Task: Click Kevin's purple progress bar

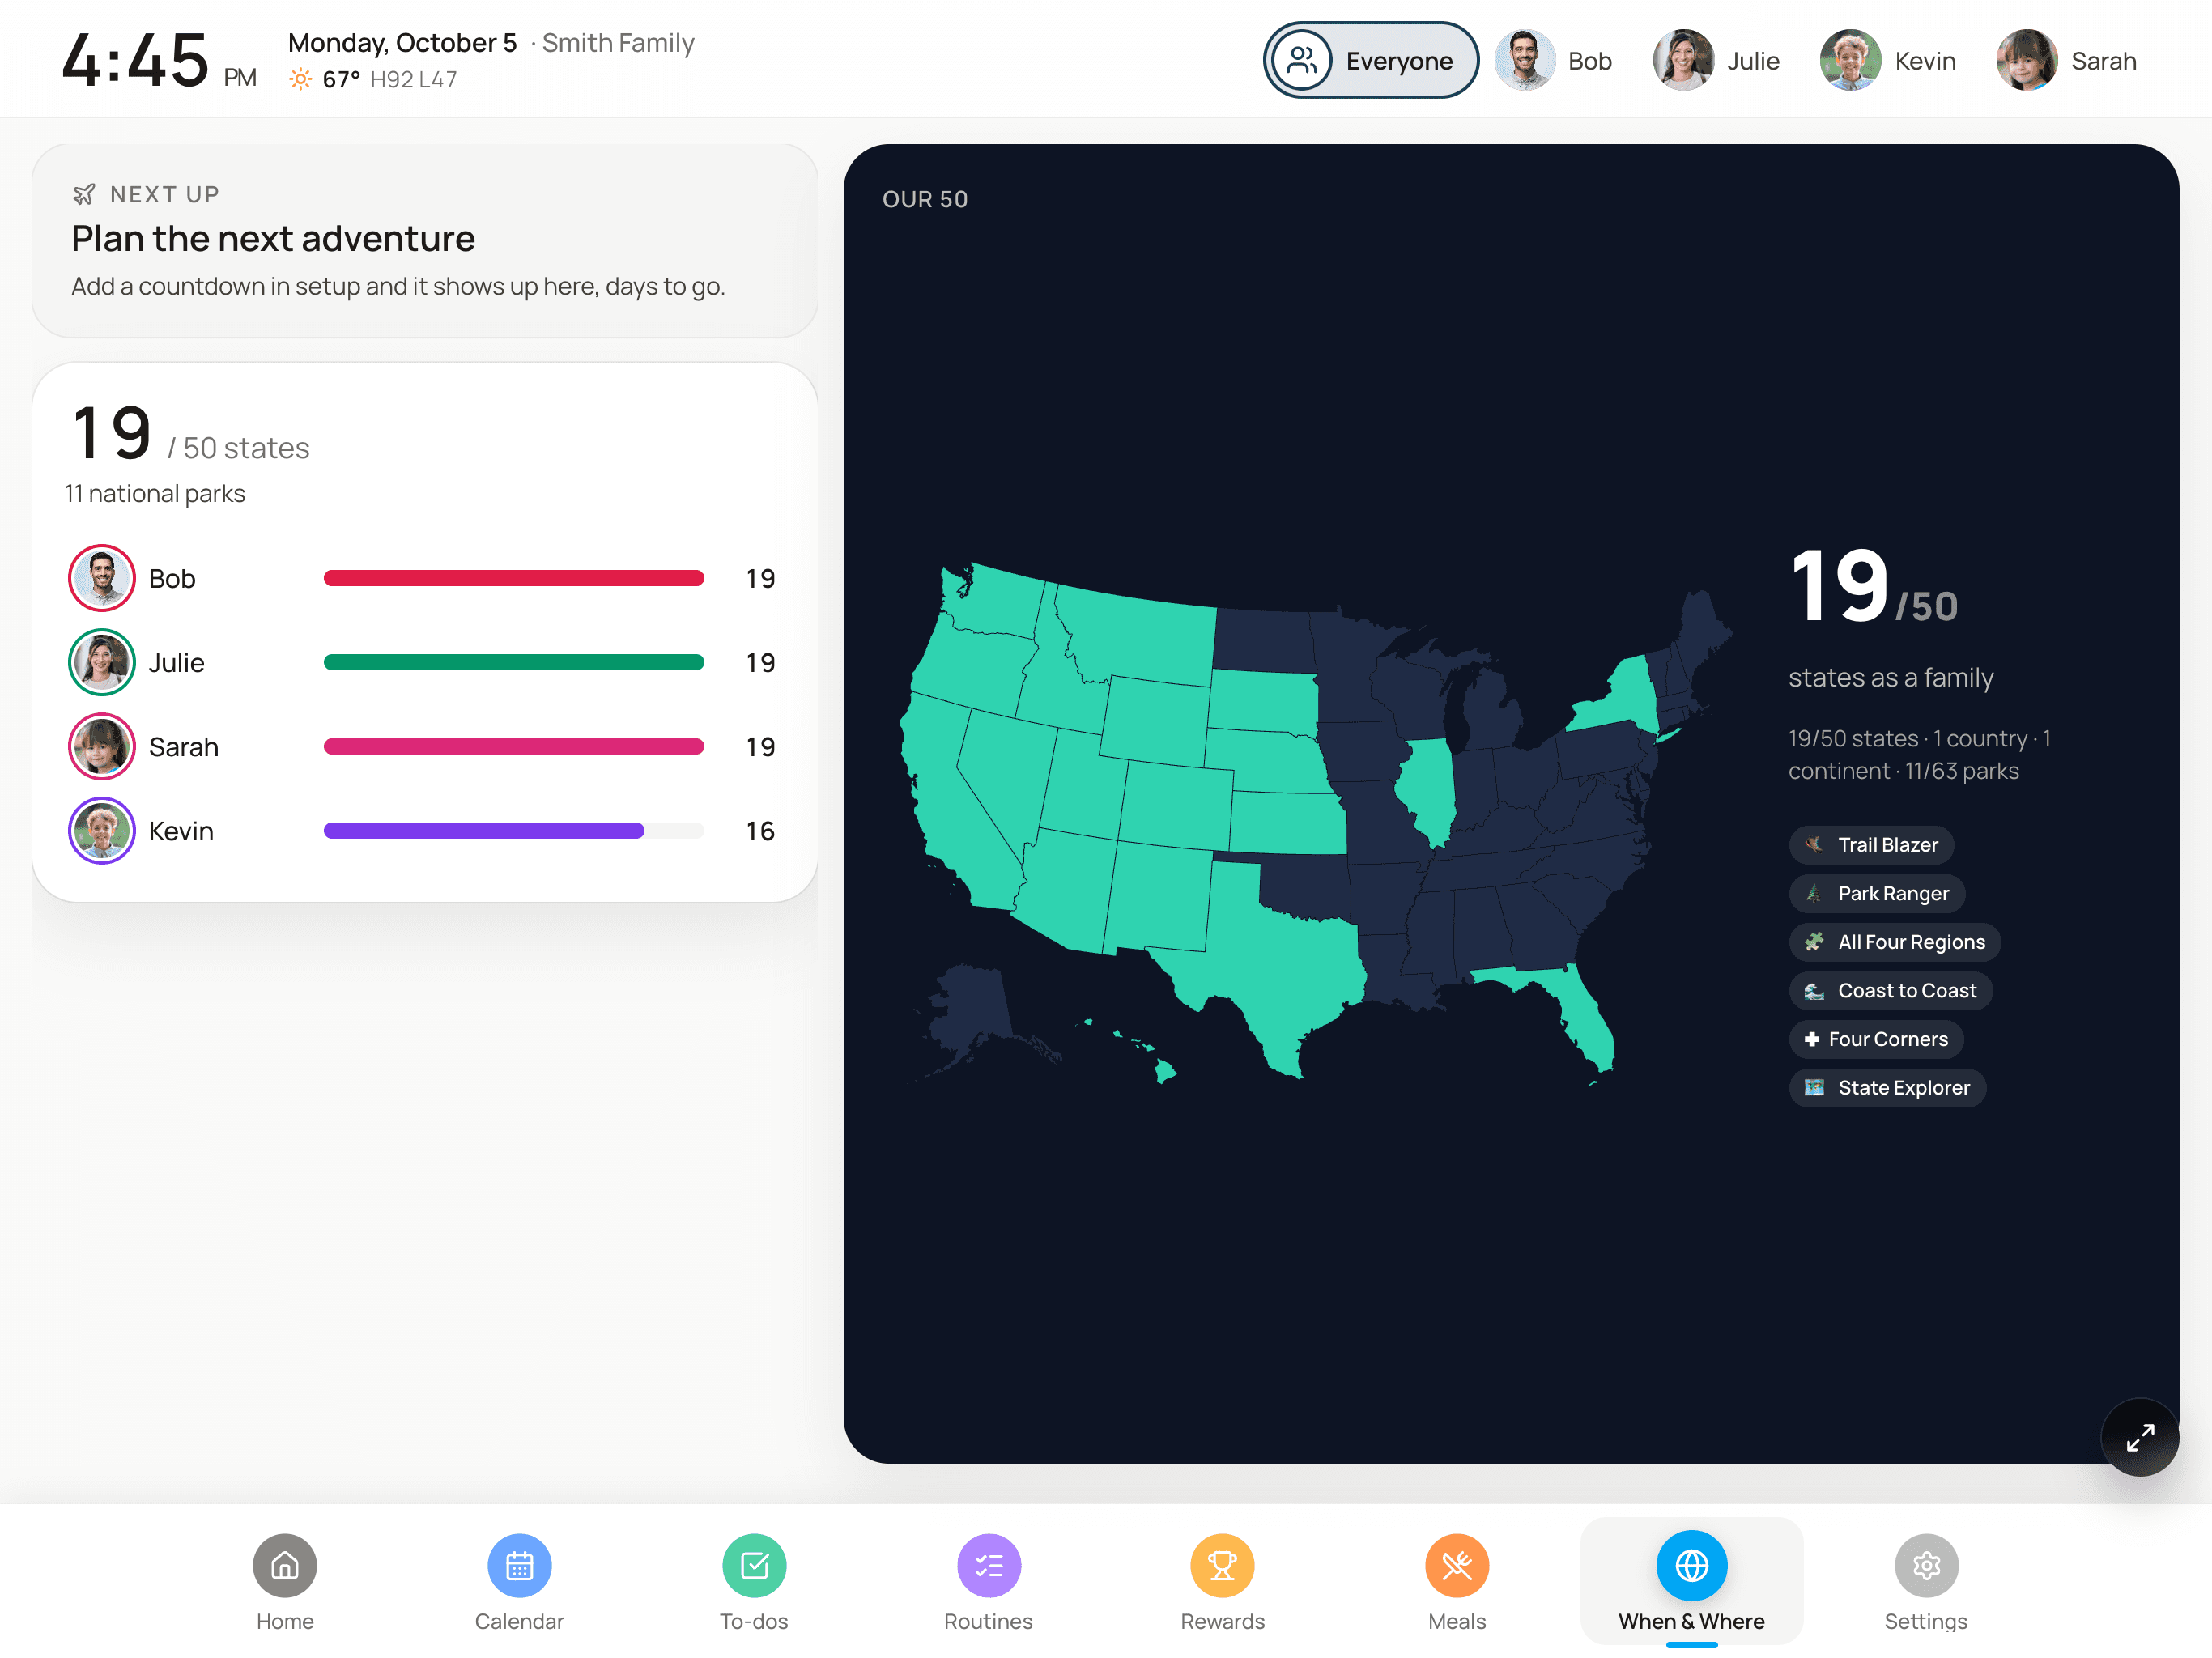Action: pos(484,830)
